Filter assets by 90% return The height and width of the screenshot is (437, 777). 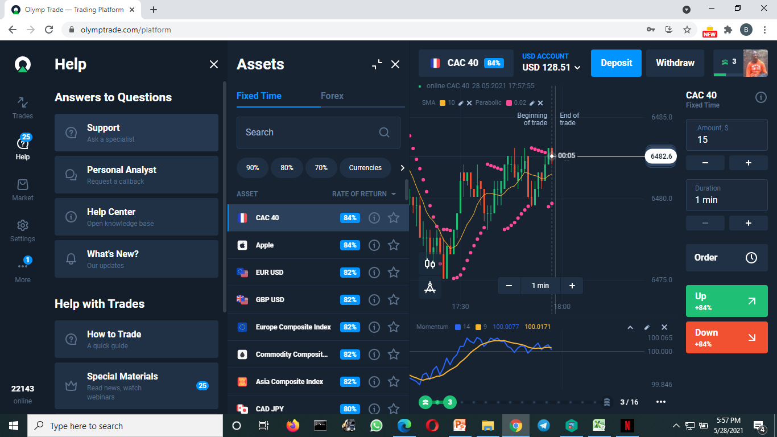point(253,168)
